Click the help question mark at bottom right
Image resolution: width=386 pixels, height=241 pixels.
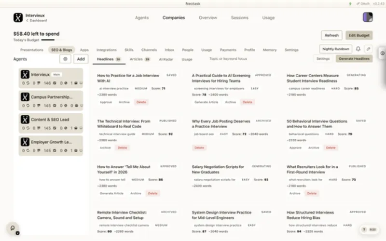click(364, 229)
